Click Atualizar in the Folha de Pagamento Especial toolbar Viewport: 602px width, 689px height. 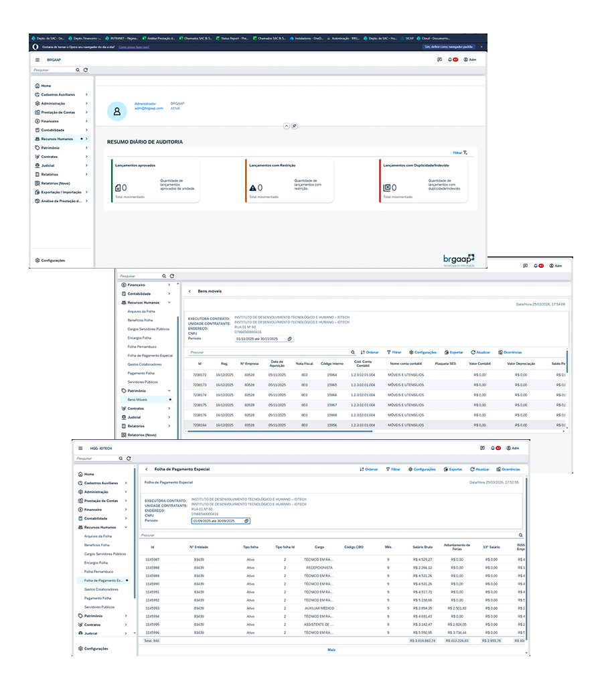click(480, 469)
